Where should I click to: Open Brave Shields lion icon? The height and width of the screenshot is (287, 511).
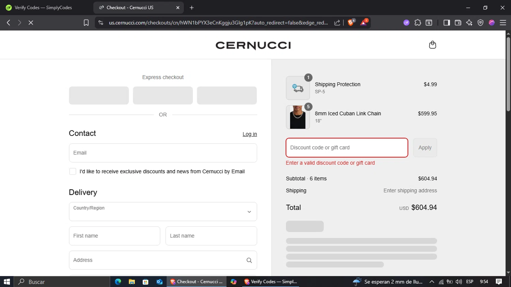(351, 22)
